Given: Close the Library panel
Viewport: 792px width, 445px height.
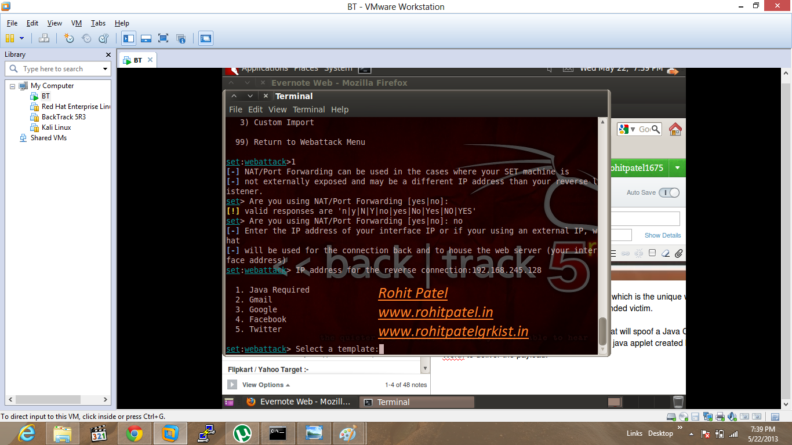Looking at the screenshot, I should 108,54.
